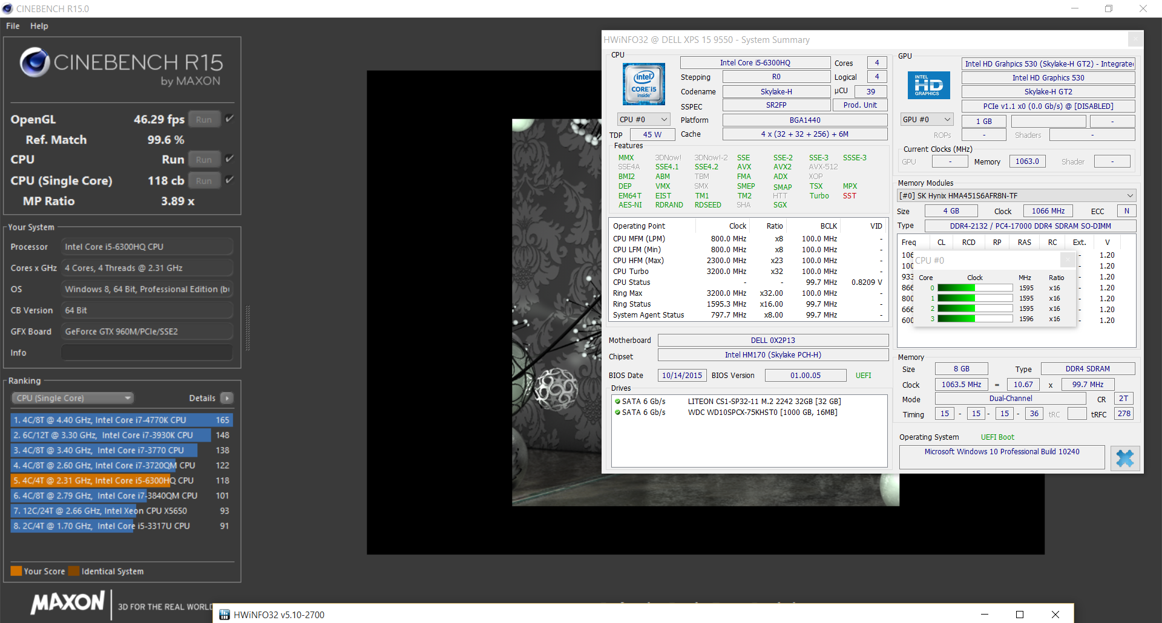
Task: Run the CPU benchmark
Action: [x=204, y=160]
